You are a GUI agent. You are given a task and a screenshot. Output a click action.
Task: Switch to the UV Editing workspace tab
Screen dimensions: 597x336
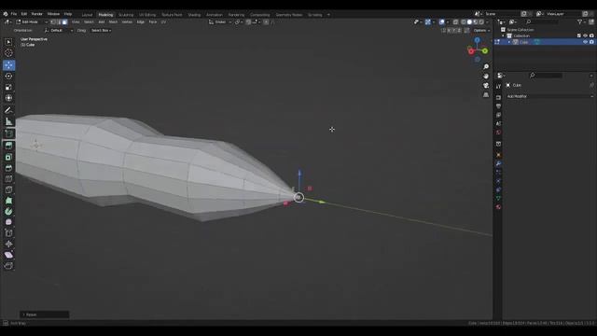pos(147,15)
